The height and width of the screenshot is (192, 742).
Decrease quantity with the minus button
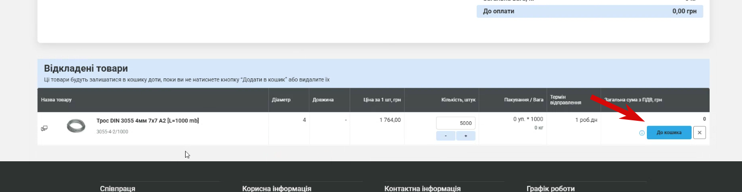click(x=446, y=136)
